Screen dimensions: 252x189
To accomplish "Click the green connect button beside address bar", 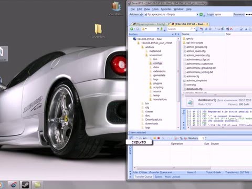I will [201, 14].
